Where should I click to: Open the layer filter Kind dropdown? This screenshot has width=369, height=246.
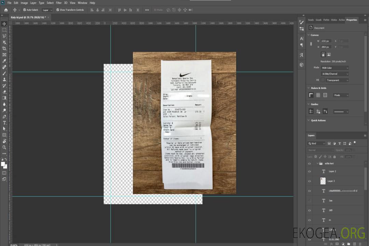click(x=316, y=143)
